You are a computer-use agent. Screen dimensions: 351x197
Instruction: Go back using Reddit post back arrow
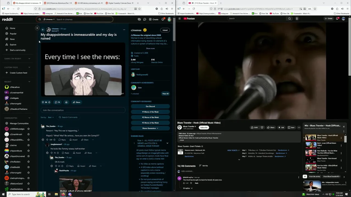43,30
